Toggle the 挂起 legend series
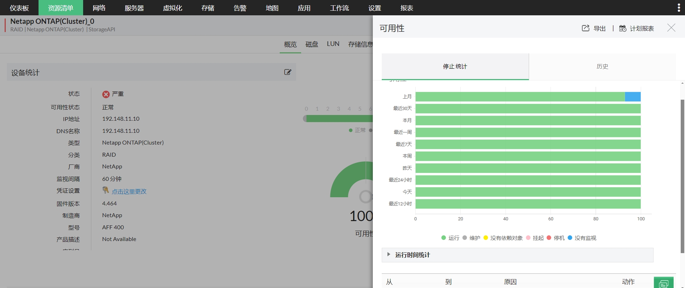Viewport: 685px width, 288px height. click(x=535, y=238)
